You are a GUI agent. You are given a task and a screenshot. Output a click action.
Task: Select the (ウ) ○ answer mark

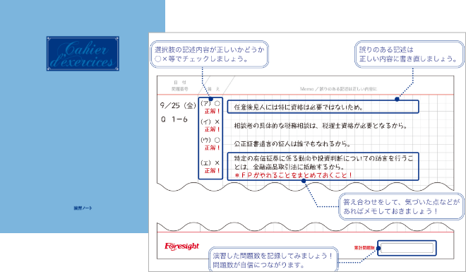coord(210,140)
